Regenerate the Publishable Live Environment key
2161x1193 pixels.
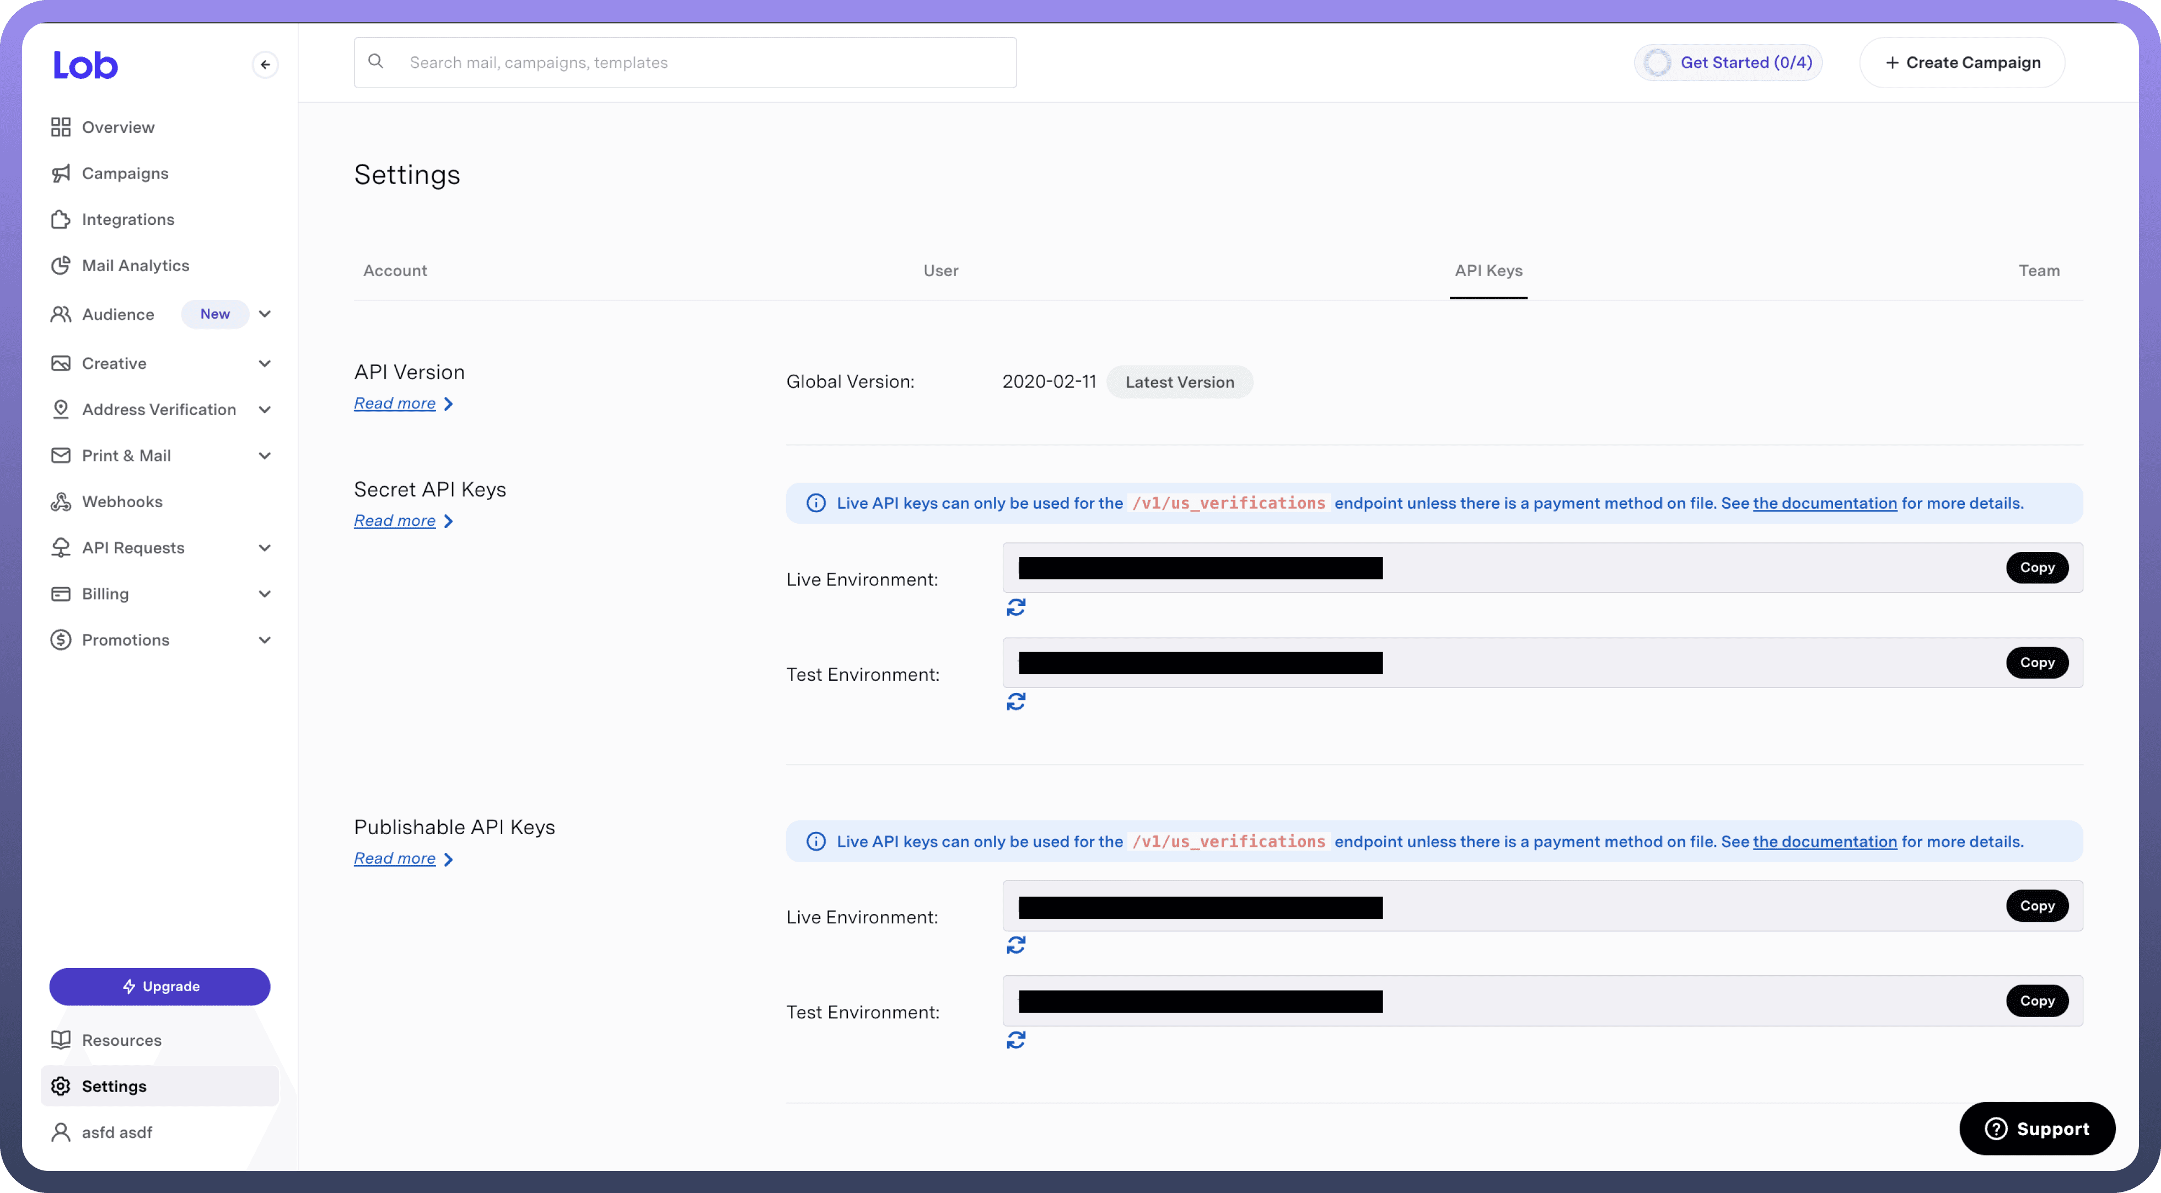coord(1016,945)
